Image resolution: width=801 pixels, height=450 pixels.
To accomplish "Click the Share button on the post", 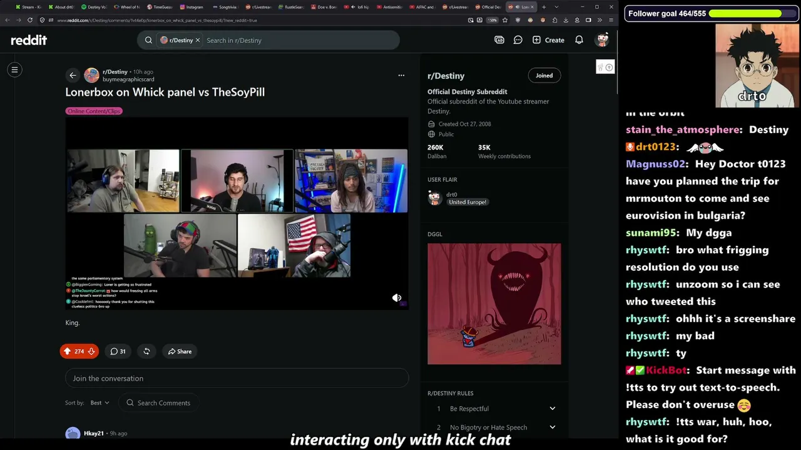I will (x=180, y=351).
